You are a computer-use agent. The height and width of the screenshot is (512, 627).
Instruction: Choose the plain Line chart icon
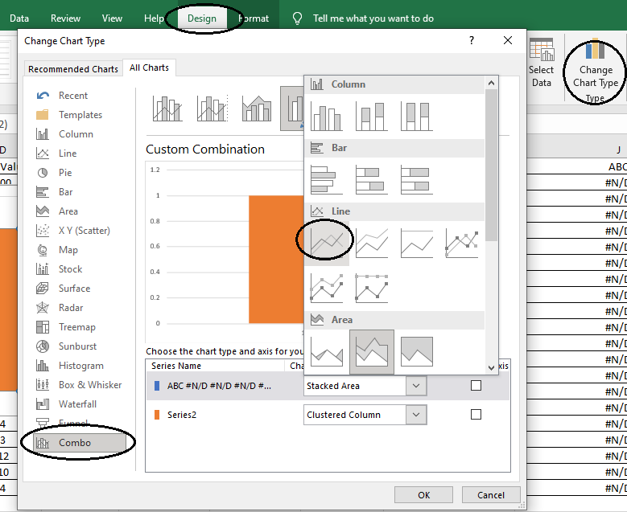(x=327, y=243)
